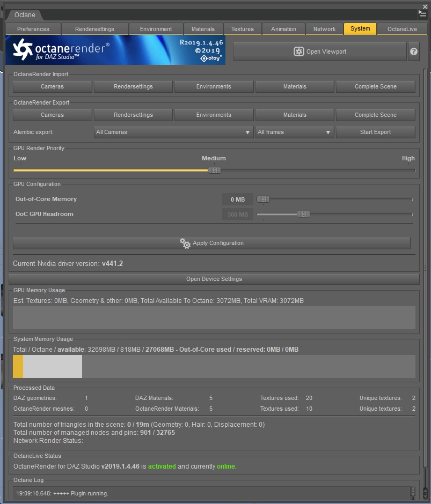Image resolution: width=431 pixels, height=504 pixels.
Task: Import Complete Scene under OctaneRender Import
Action: click(x=376, y=86)
